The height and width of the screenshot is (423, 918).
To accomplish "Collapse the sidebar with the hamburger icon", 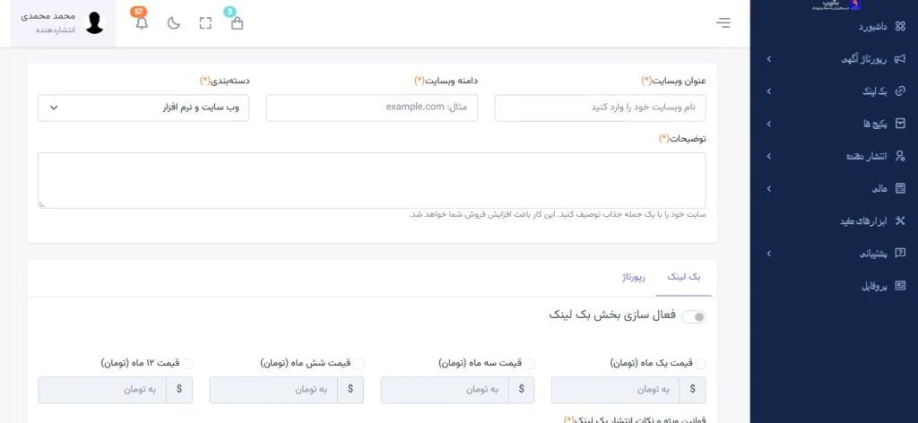I will tap(723, 23).
